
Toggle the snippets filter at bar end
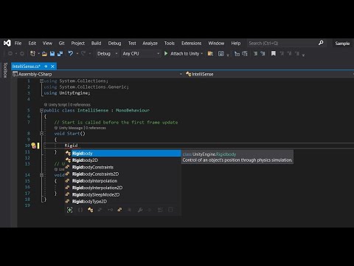pos(170,210)
